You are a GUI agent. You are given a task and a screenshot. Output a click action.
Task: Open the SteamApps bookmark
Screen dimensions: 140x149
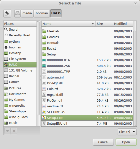coord(20,111)
